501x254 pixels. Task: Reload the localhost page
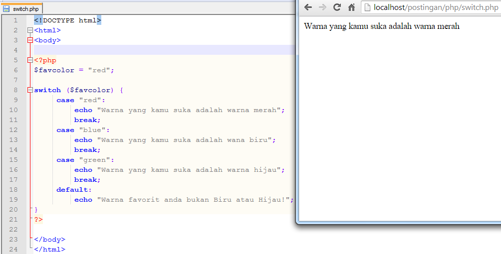point(337,7)
